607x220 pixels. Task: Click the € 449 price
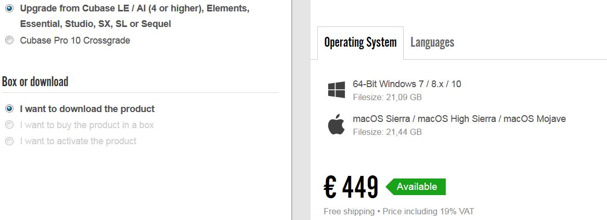click(351, 187)
